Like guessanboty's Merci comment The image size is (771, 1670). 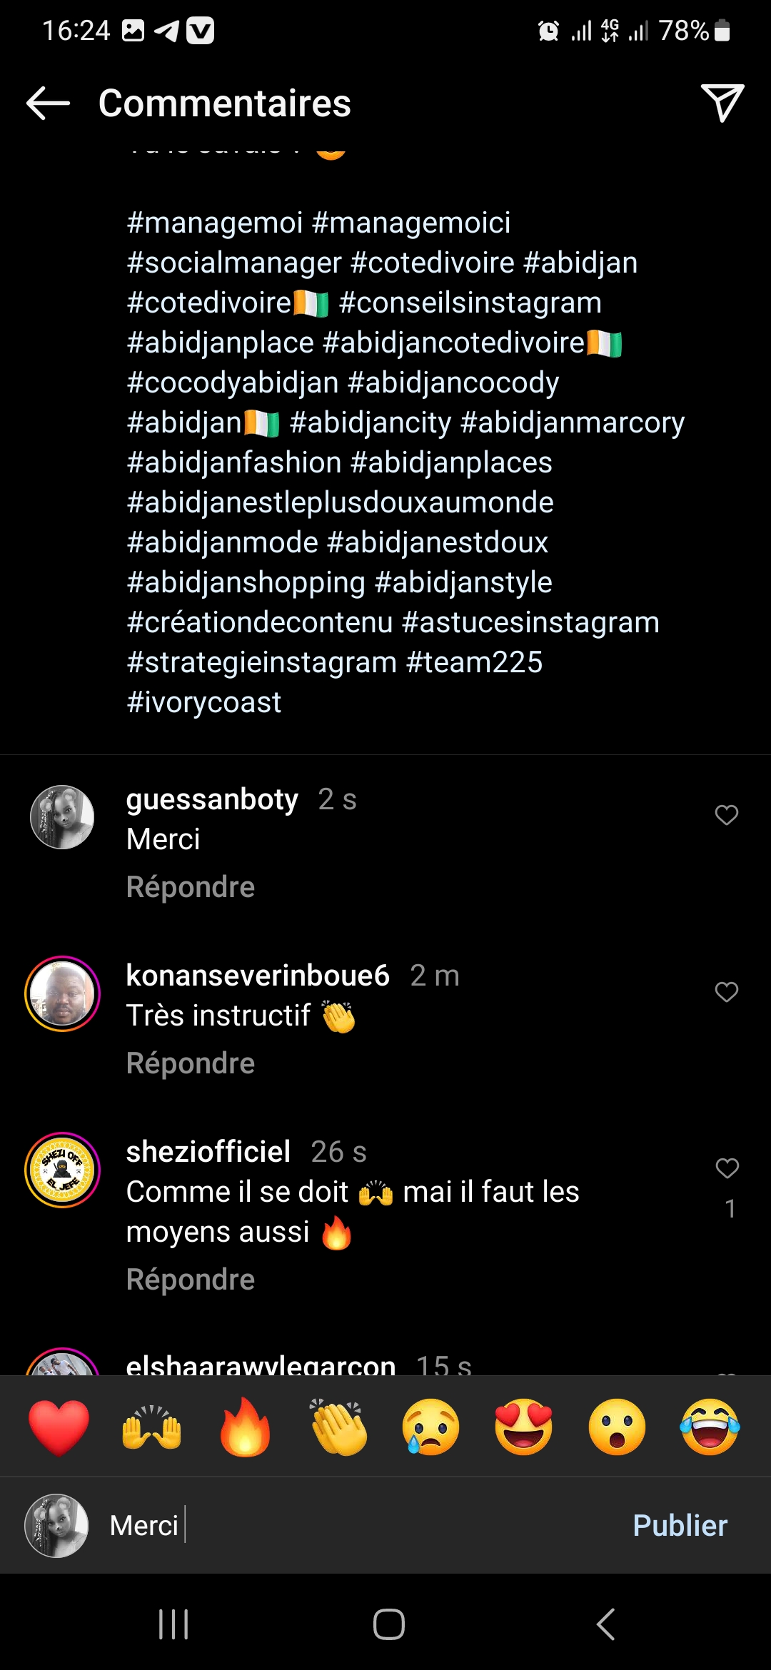click(727, 815)
